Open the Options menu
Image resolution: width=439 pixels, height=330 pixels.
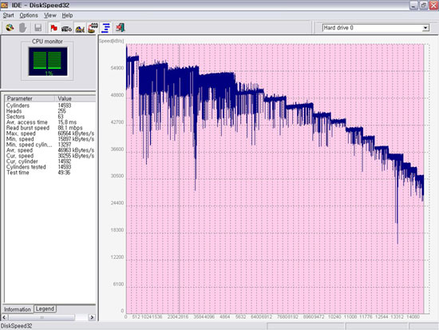29,15
